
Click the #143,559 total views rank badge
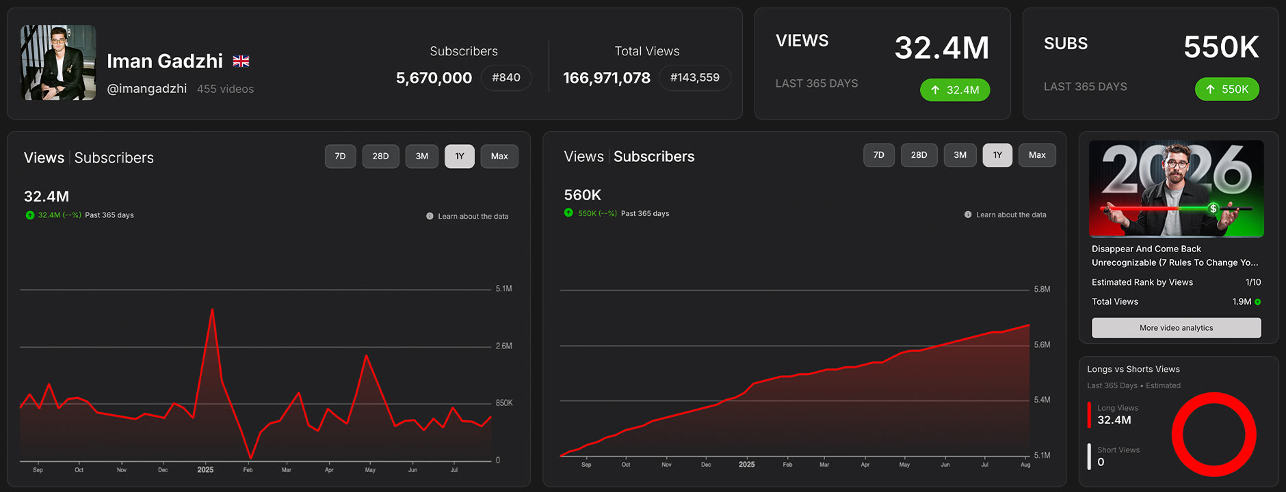(695, 78)
